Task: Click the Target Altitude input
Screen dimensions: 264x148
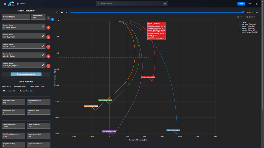Action: pos(39,126)
